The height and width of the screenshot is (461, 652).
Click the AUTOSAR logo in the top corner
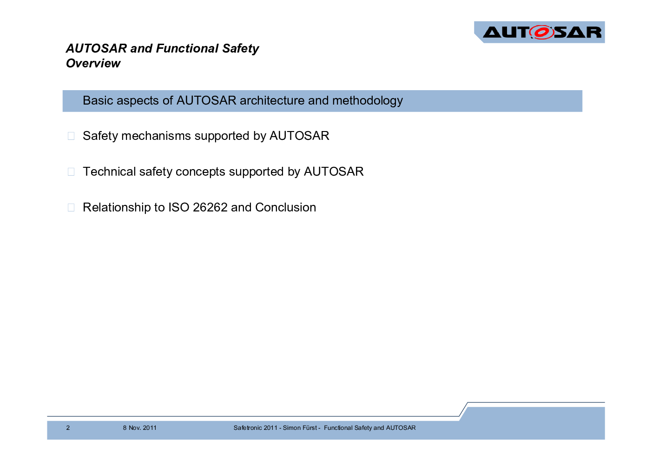click(x=540, y=32)
